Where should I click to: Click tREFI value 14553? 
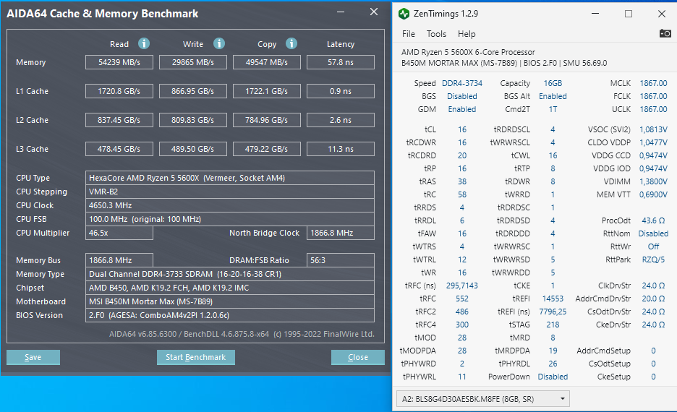tap(553, 299)
